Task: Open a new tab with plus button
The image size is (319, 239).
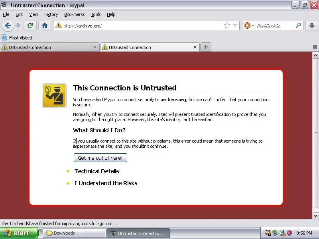Action: (206, 47)
